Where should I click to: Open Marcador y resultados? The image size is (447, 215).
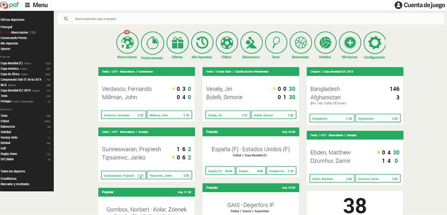click(x=15, y=184)
